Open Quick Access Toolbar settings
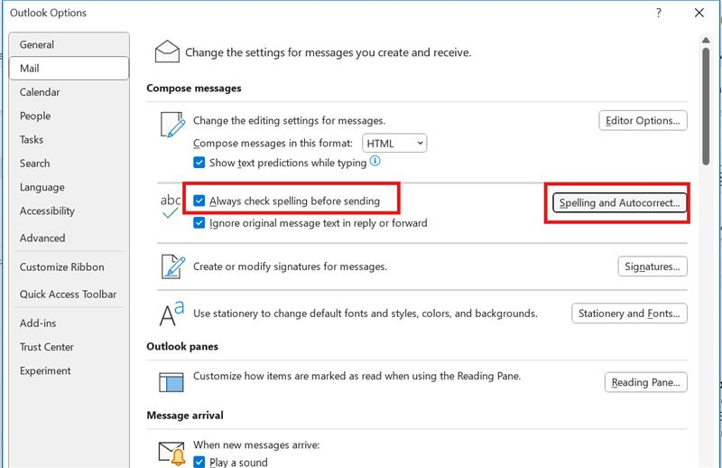Image resolution: width=722 pixels, height=468 pixels. pos(69,295)
